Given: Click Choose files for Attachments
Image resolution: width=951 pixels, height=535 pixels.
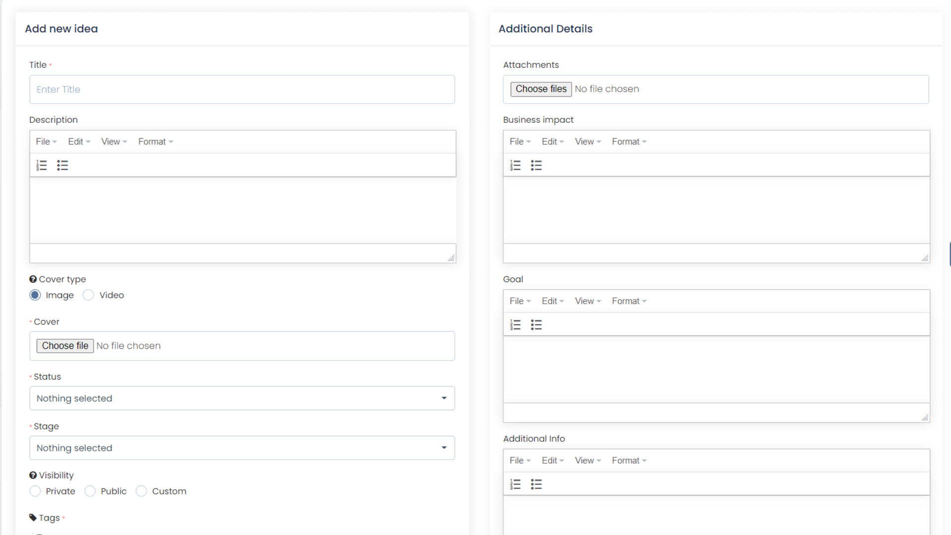Looking at the screenshot, I should coord(540,89).
